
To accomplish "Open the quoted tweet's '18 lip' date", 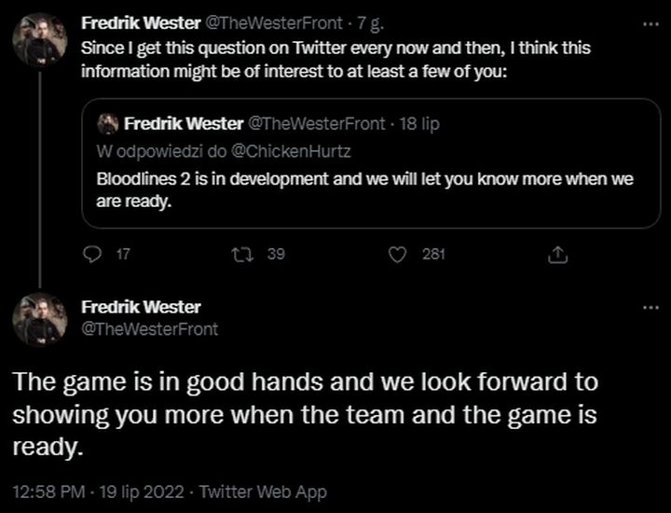I will [419, 123].
